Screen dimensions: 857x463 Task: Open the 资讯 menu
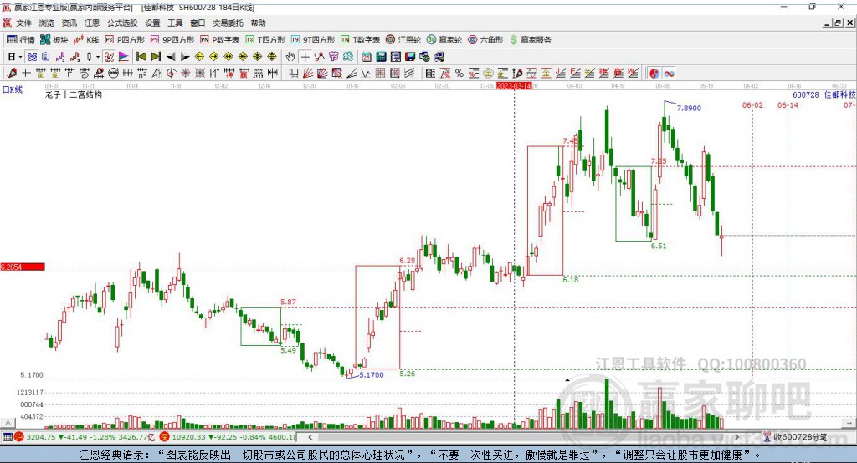(x=69, y=23)
